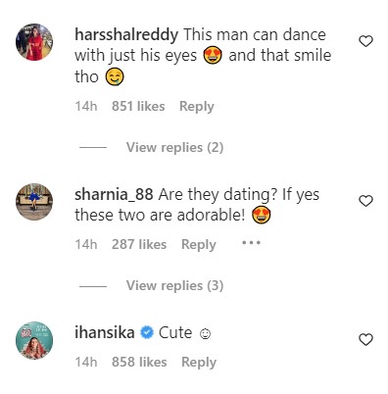Open ihansika's profile picture
The width and height of the screenshot is (388, 394).
point(34,340)
